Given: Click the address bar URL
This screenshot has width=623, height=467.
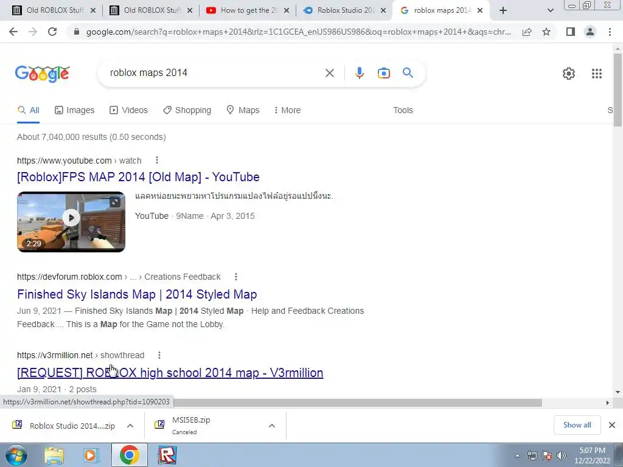Looking at the screenshot, I should (299, 32).
